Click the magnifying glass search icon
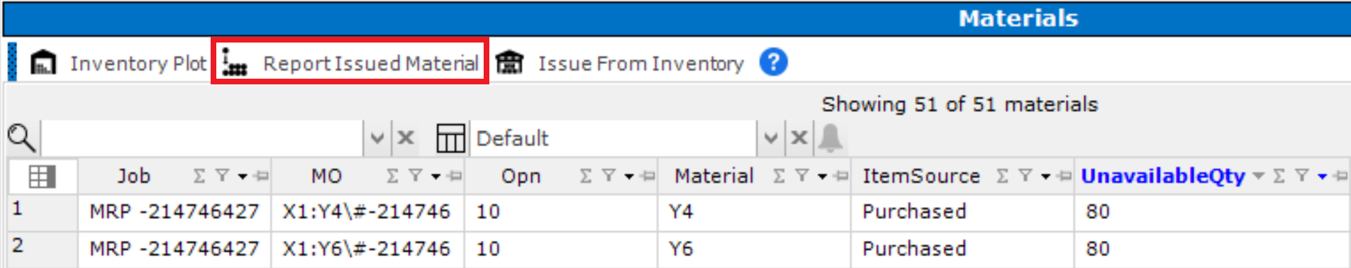The image size is (1351, 268). (x=21, y=138)
